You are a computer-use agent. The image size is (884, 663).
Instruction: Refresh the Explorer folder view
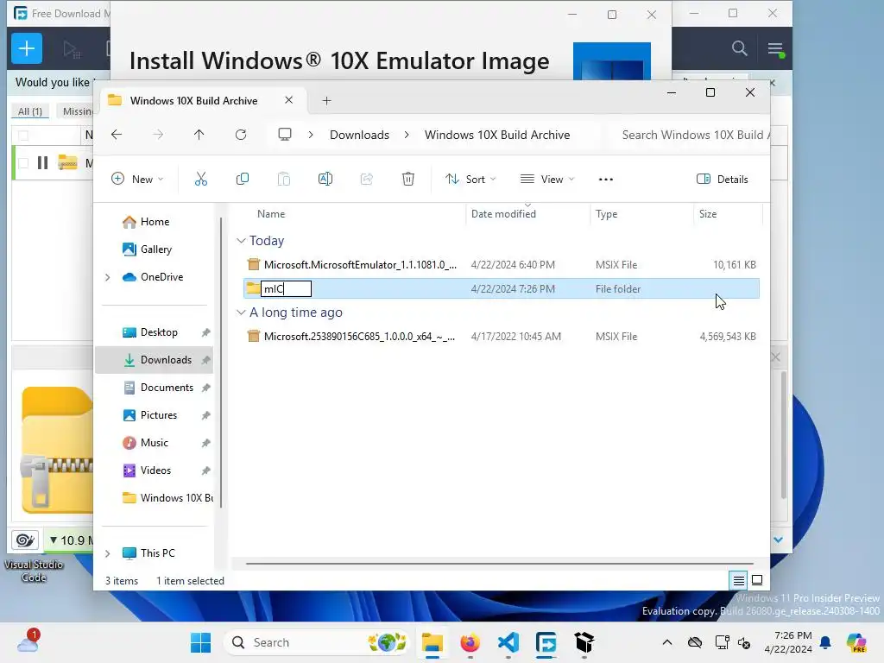tap(241, 135)
